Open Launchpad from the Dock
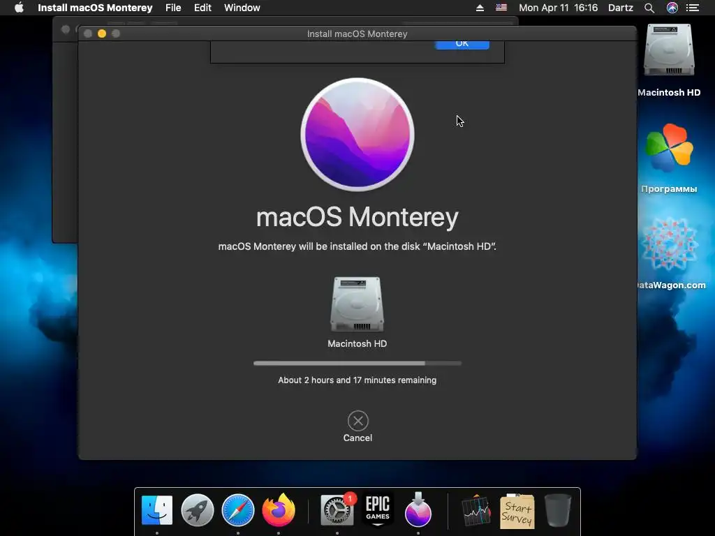715x536 pixels. coord(198,510)
